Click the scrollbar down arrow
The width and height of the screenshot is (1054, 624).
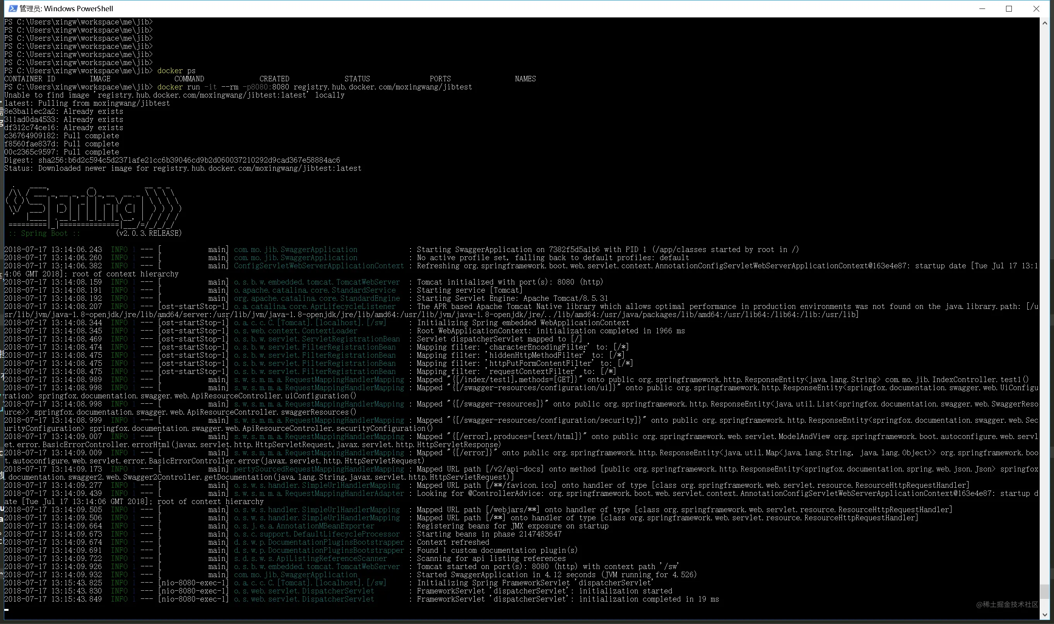point(1044,615)
